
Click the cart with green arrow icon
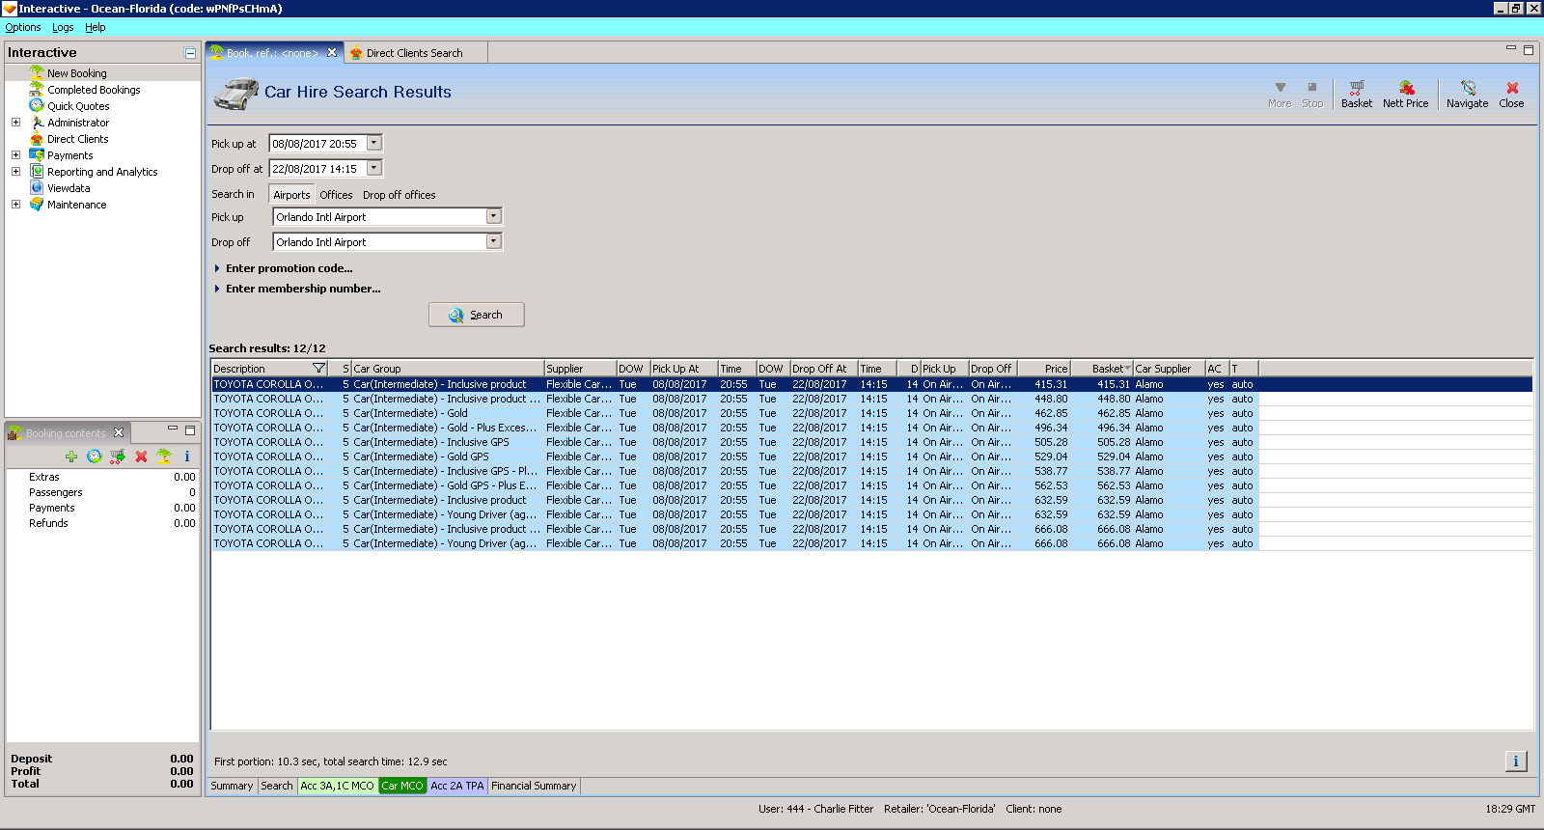pyautogui.click(x=118, y=456)
